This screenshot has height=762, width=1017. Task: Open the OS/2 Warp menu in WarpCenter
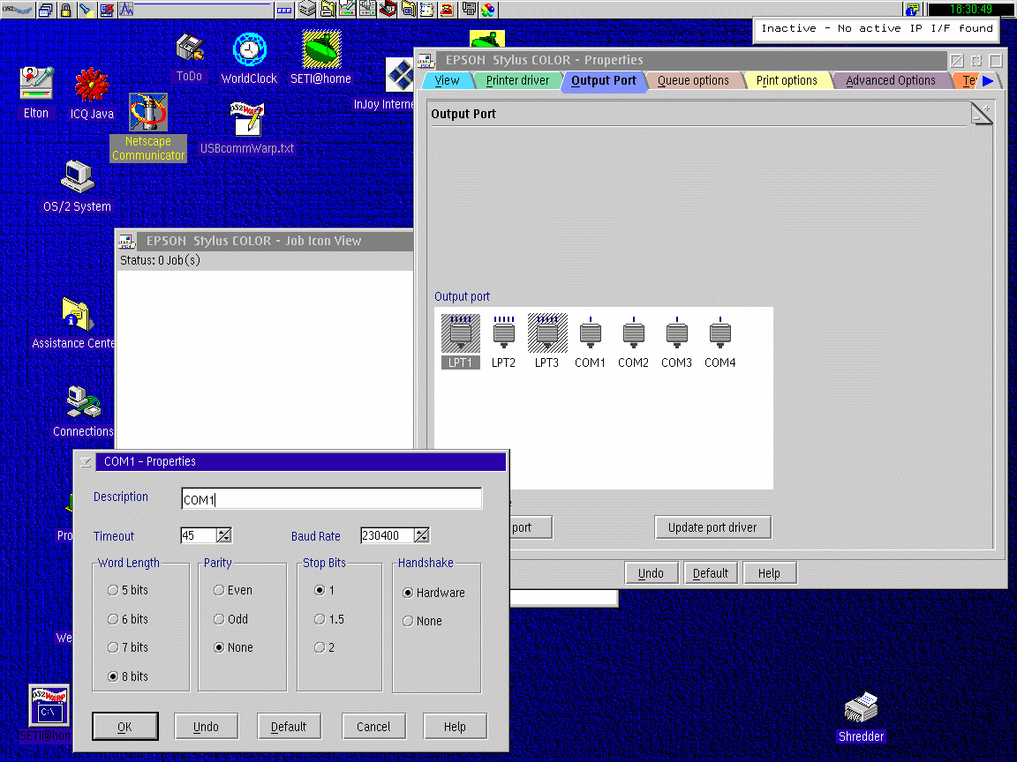tap(17, 9)
